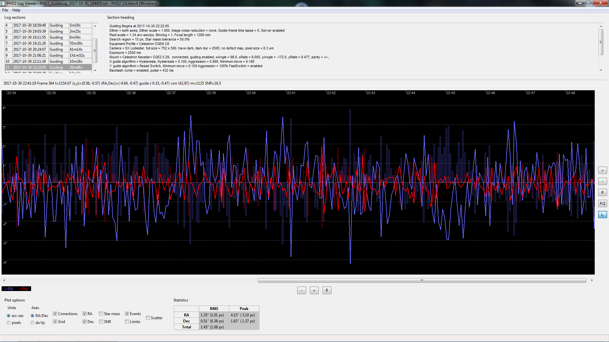Click the vertical zoom out minus button
This screenshot has height=342, width=609.
(x=602, y=181)
